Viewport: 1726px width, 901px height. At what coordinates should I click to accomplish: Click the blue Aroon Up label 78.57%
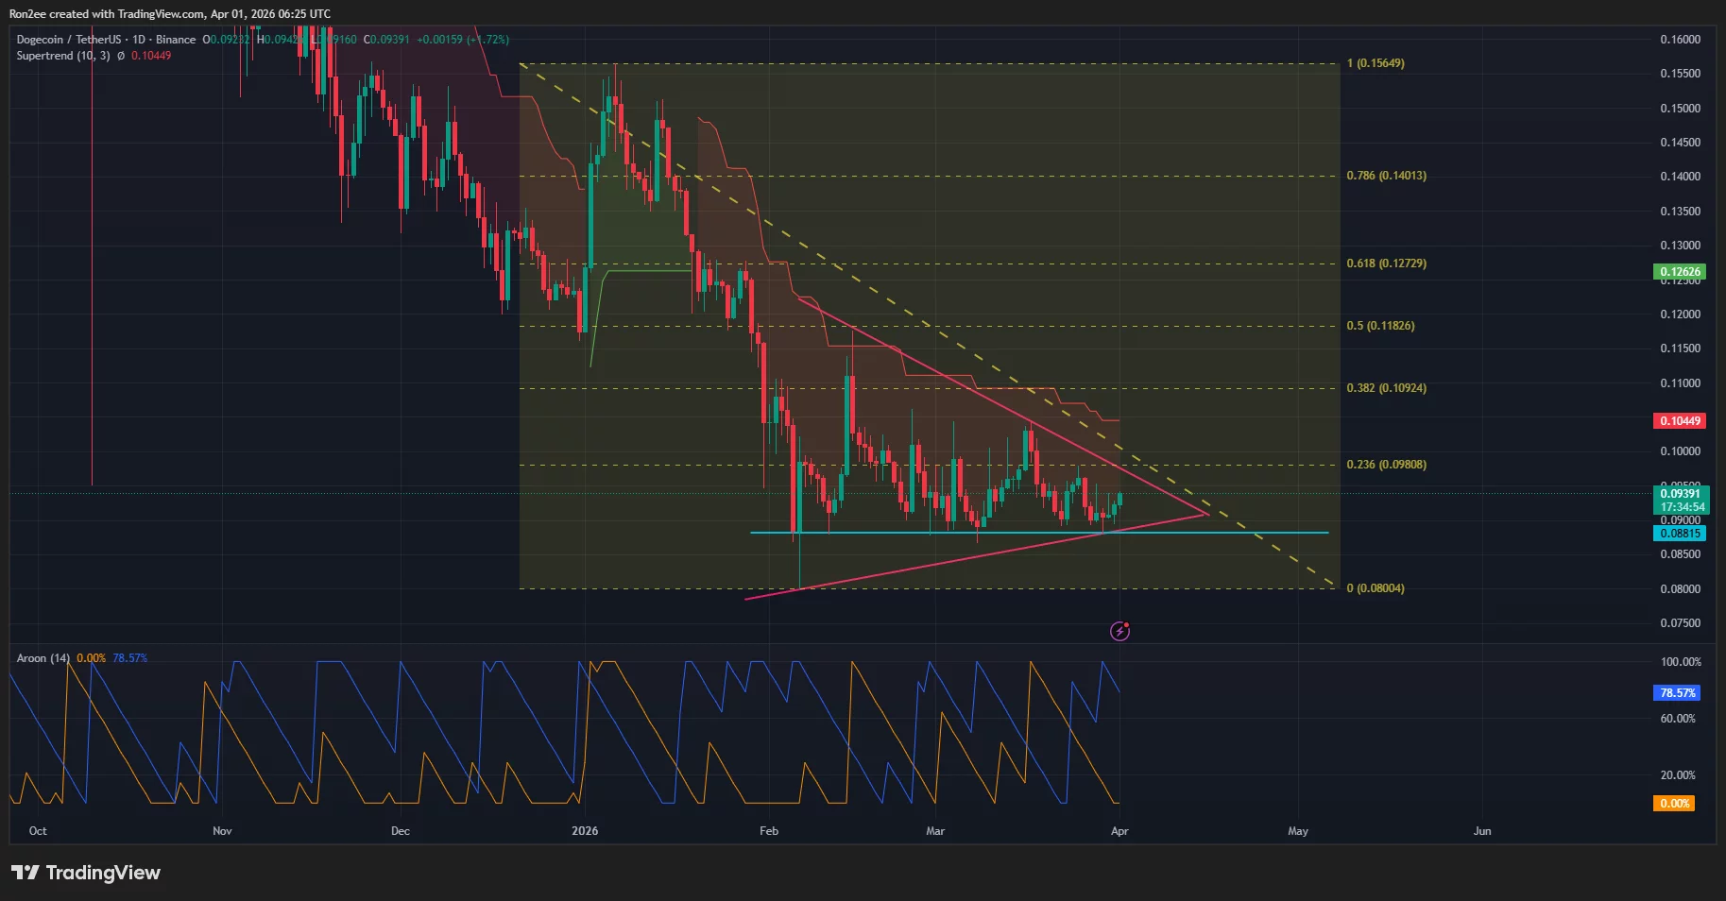(1678, 692)
